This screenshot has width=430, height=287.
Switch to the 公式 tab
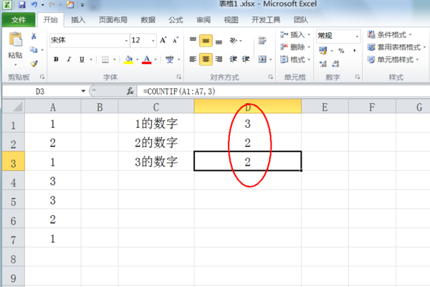point(176,20)
